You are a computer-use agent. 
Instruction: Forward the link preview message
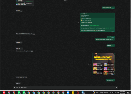pyautogui.click(x=79, y=22)
